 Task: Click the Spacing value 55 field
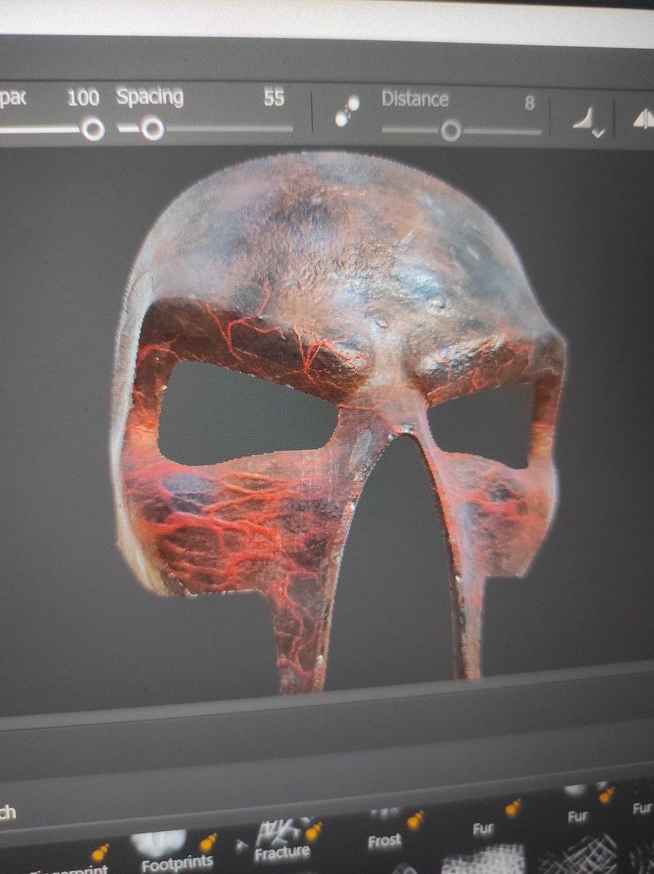(274, 98)
